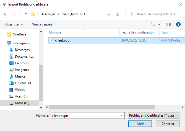Toggle the preview pane icon
185x131 pixels.
(x=168, y=24)
